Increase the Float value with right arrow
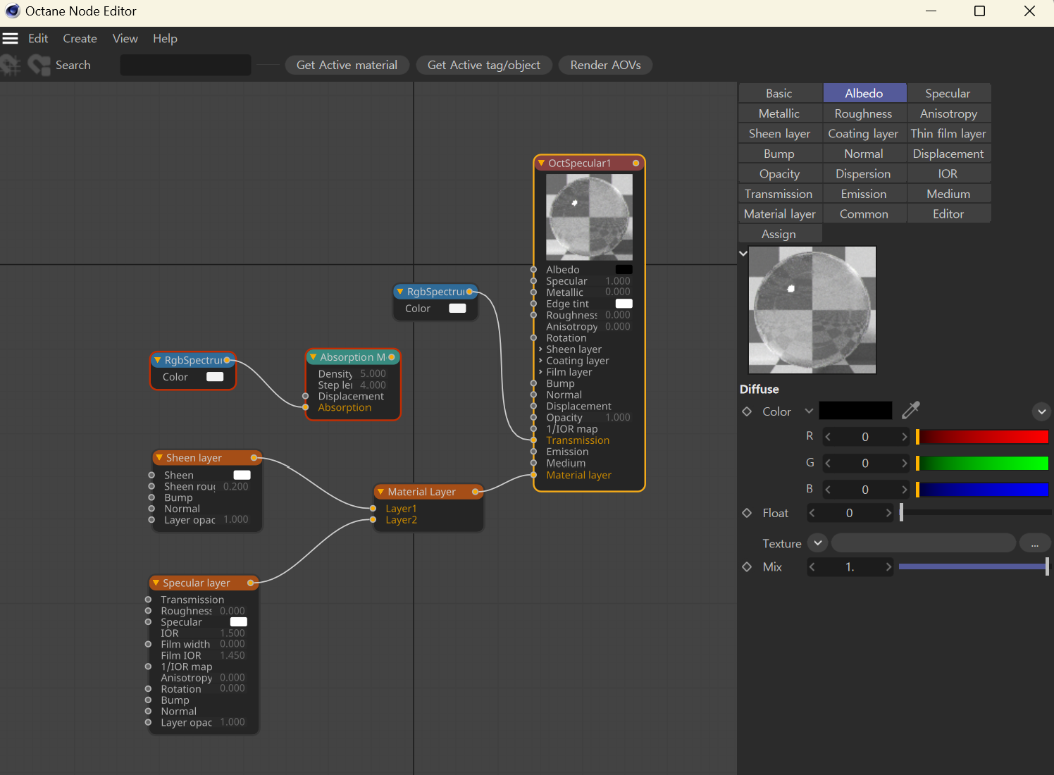 [x=888, y=513]
